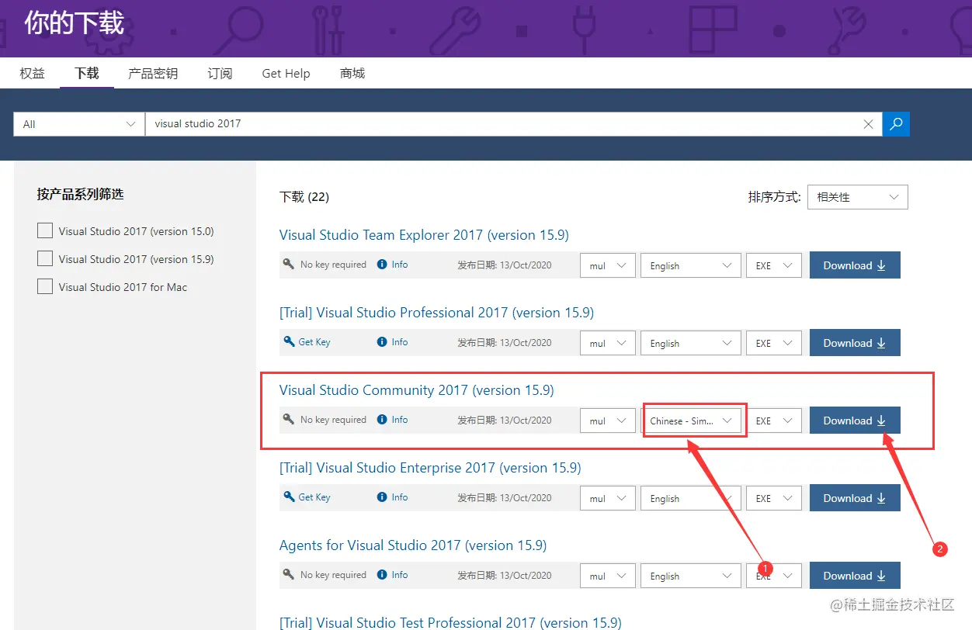Switch to the Get Help tab
This screenshot has width=972, height=630.
click(286, 74)
